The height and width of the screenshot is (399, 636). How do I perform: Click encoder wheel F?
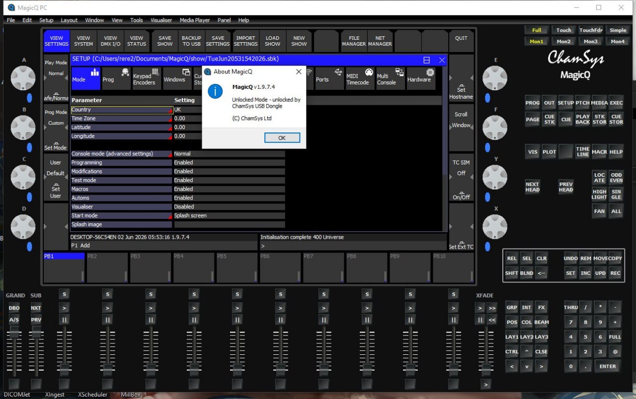[495, 128]
